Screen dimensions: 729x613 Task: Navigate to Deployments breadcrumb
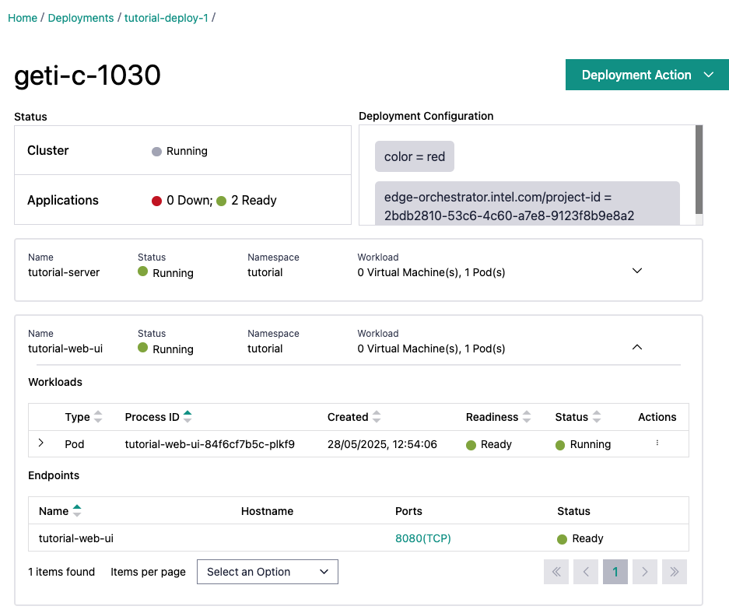tap(81, 18)
